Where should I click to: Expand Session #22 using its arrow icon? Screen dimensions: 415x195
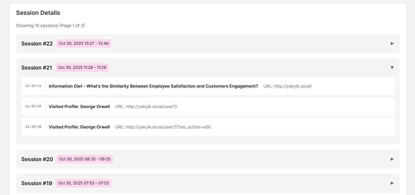click(x=392, y=43)
